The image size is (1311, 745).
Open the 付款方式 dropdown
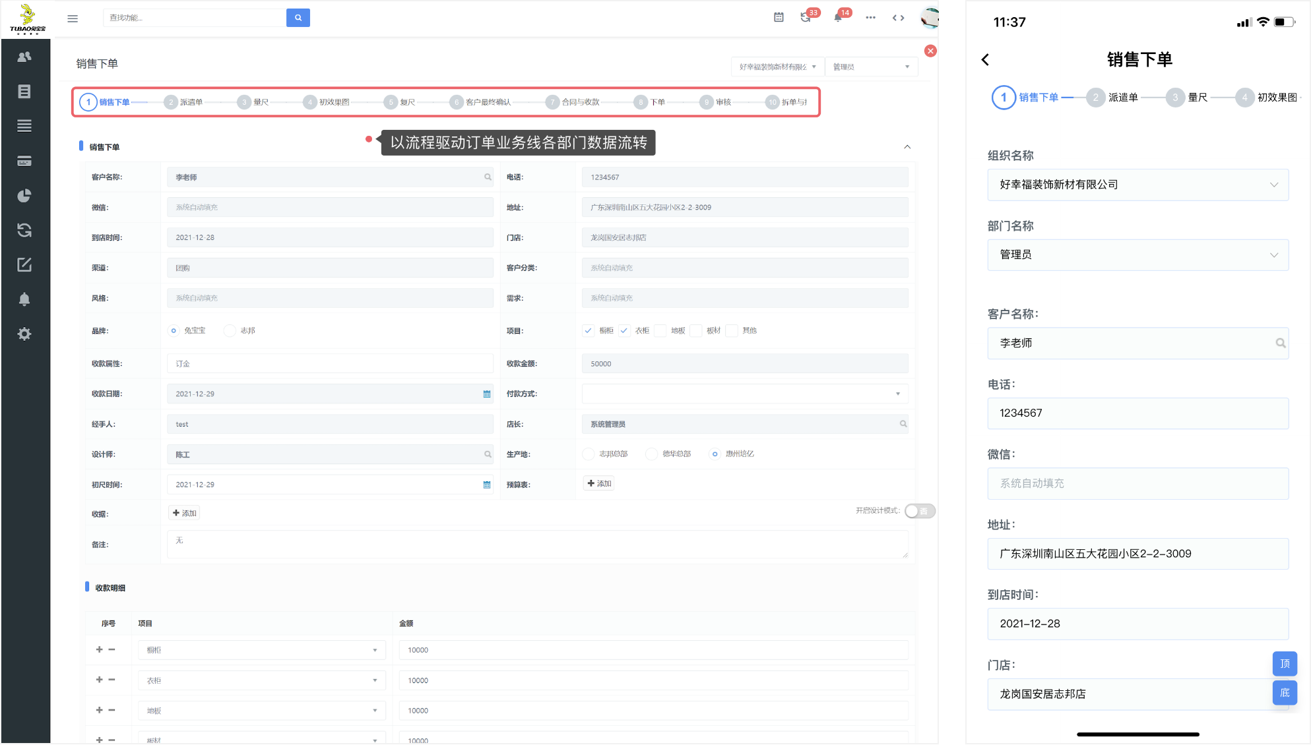point(744,394)
